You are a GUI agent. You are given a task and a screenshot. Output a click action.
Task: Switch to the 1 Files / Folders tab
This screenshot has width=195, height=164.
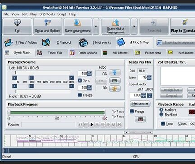[x=22, y=42]
